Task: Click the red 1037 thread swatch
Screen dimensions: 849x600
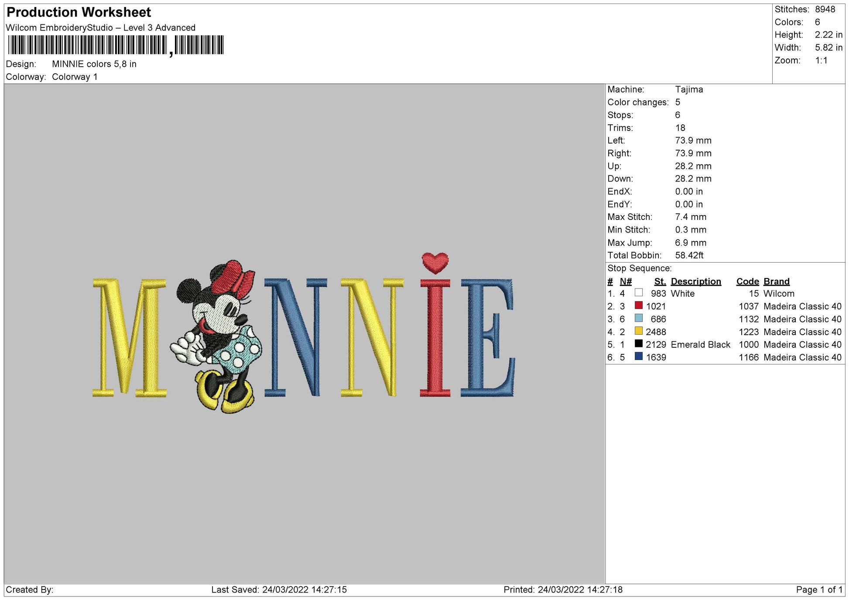Action: pos(638,305)
